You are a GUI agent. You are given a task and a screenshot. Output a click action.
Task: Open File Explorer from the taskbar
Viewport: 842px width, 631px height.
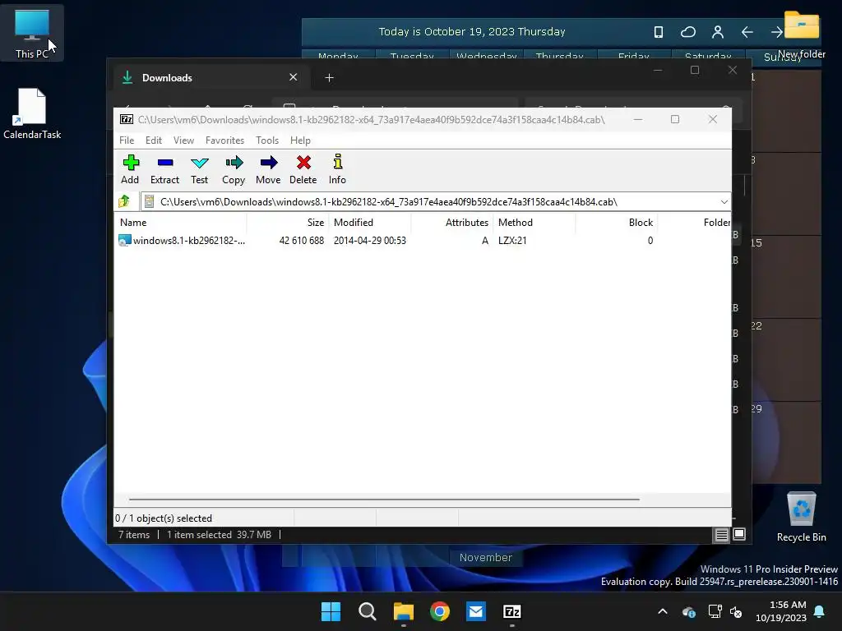[403, 611]
